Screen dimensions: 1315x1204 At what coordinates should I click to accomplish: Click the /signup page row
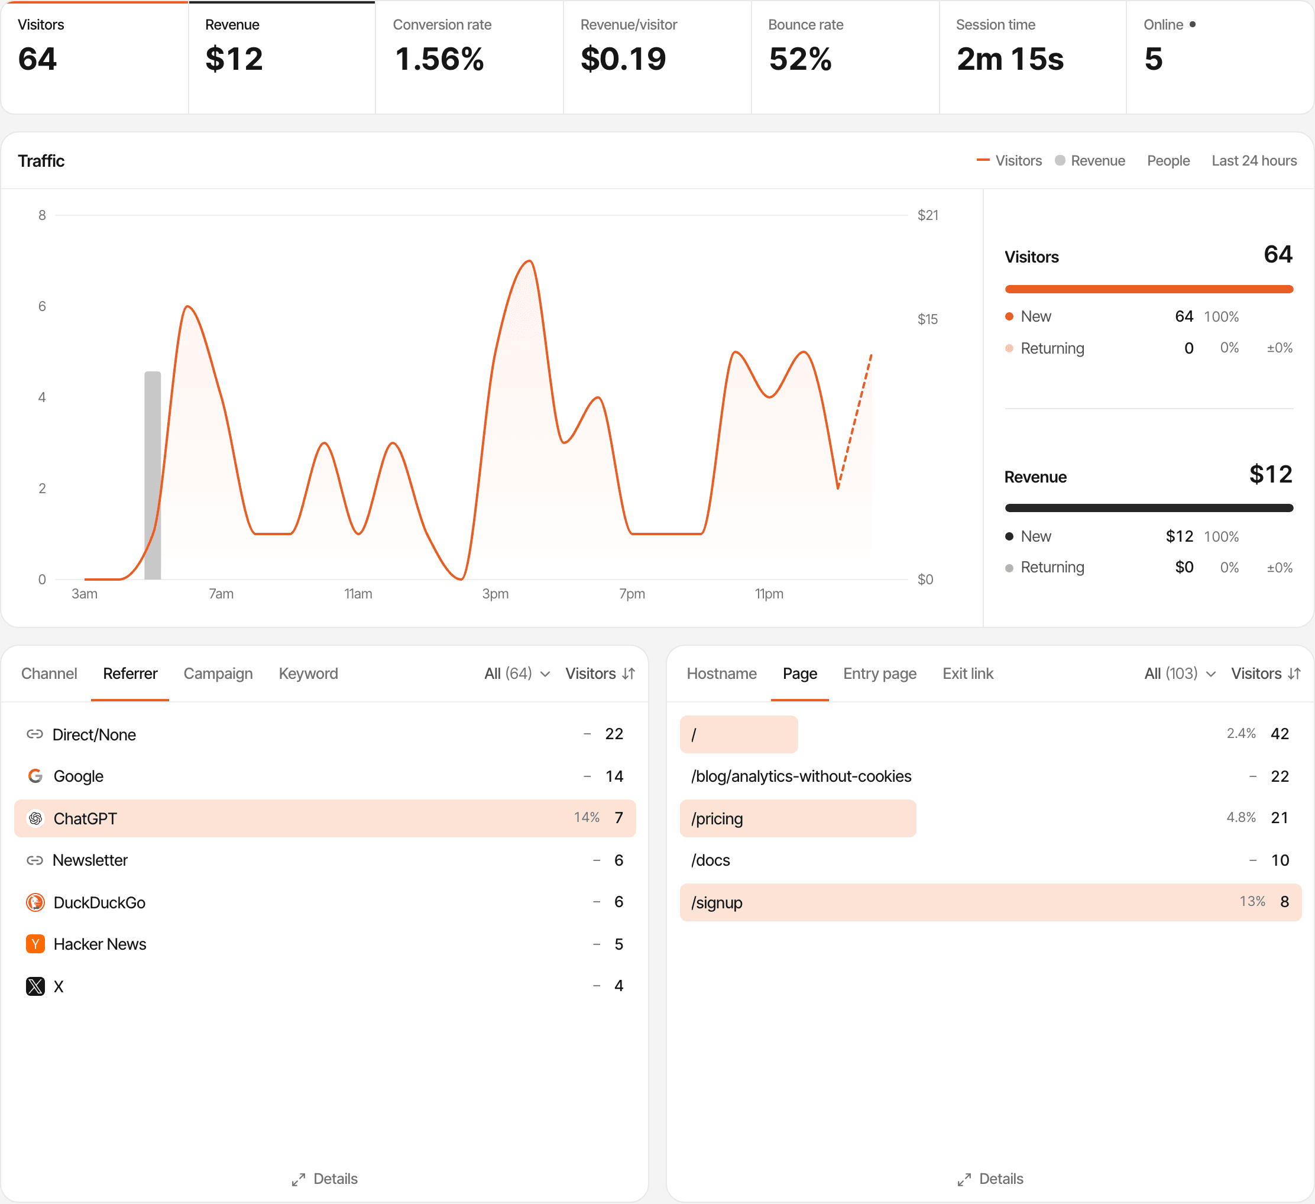click(990, 902)
